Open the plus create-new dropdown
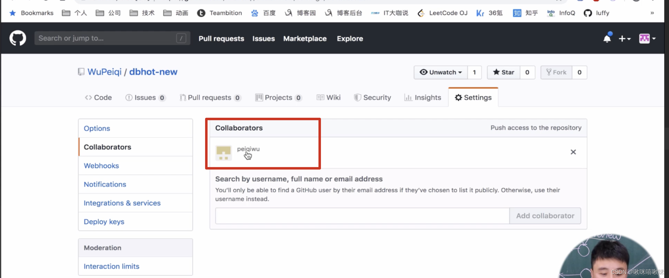Screen dimensions: 669x278 (x=625, y=38)
